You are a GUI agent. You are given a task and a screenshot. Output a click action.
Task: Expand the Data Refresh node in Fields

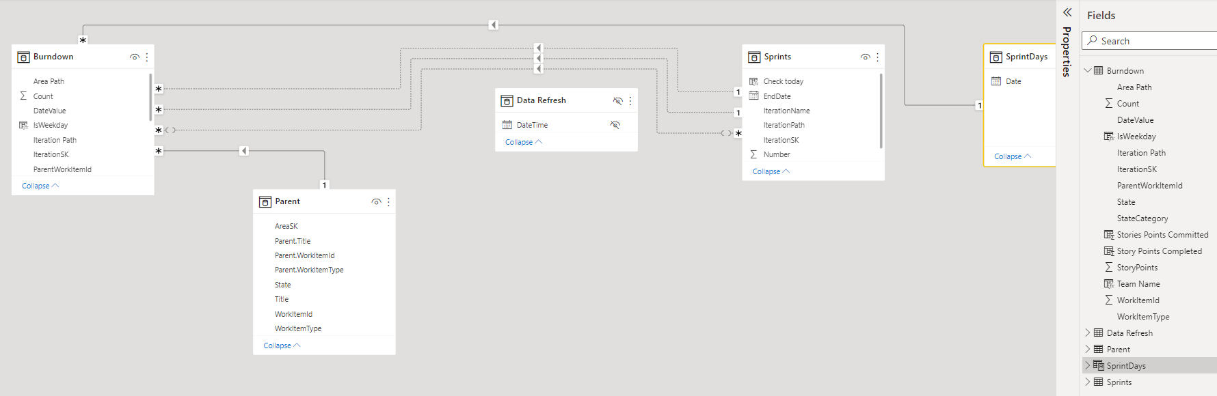[1088, 333]
